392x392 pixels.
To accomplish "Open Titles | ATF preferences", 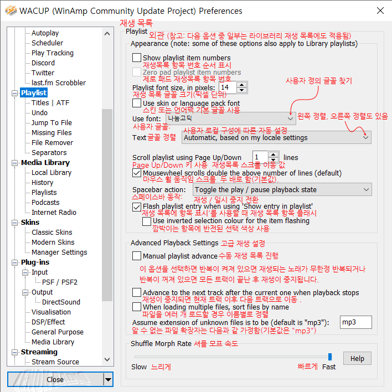I will click(50, 103).
